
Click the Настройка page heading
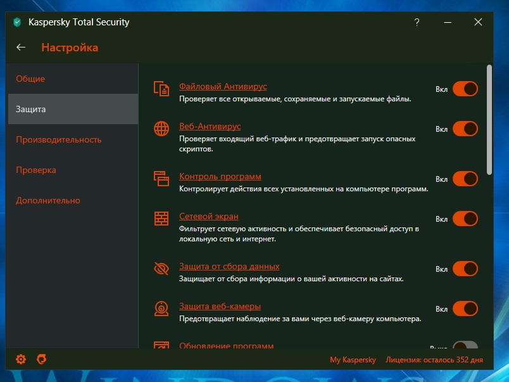[x=70, y=48]
